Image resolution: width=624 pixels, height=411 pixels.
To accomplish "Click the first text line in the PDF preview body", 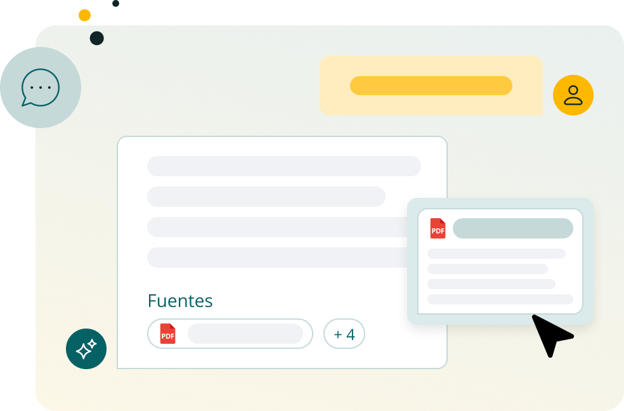I will (496, 254).
